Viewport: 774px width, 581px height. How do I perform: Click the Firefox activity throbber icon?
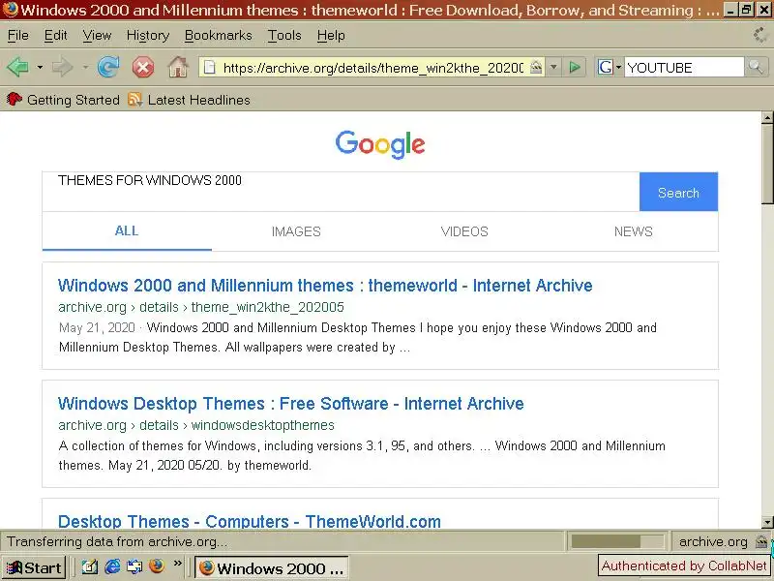coord(760,35)
